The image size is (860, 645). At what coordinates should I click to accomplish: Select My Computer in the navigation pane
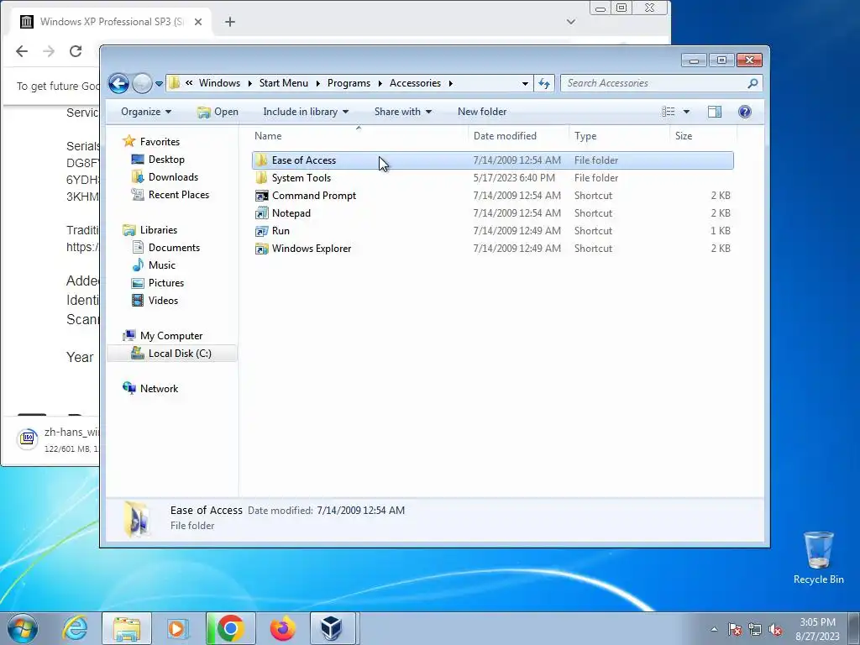coord(171,336)
